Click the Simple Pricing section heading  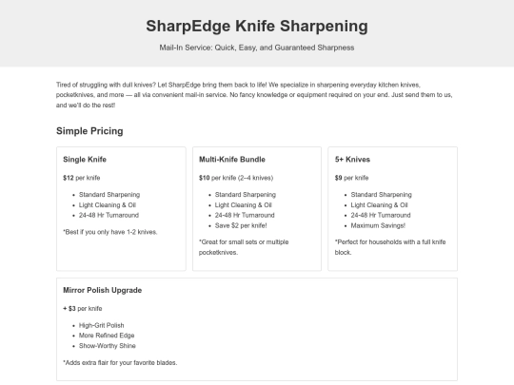[x=89, y=131]
